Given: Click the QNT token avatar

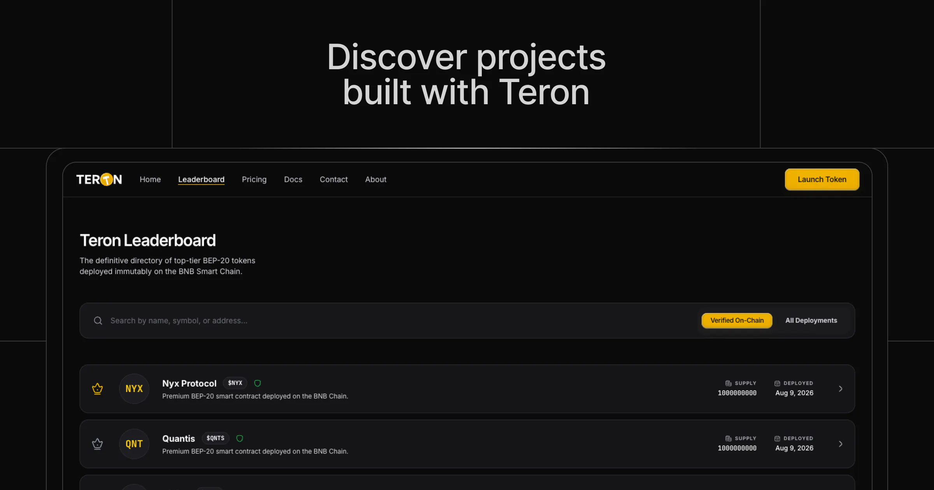Looking at the screenshot, I should click(x=134, y=444).
